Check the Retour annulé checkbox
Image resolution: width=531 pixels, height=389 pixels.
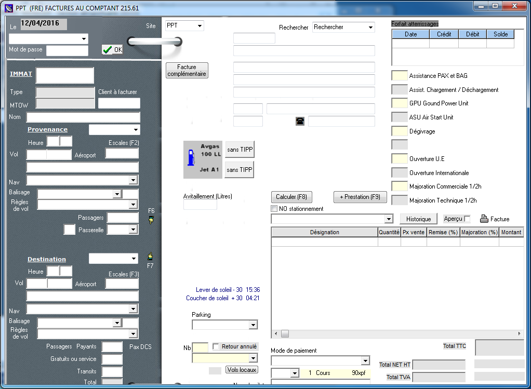point(216,346)
